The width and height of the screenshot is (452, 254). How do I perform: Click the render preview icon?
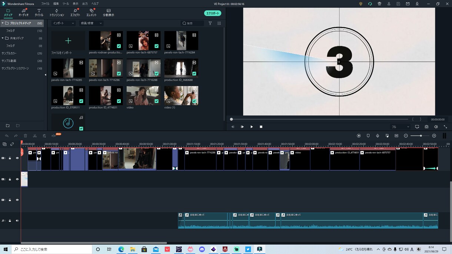[359, 136]
